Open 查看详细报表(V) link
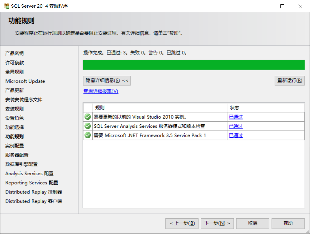The image size is (310, 234). tap(101, 91)
